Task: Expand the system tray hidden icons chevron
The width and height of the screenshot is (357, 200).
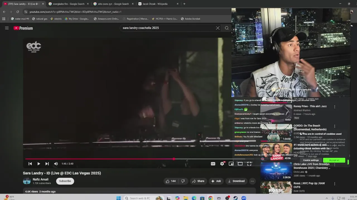Action: [327, 198]
